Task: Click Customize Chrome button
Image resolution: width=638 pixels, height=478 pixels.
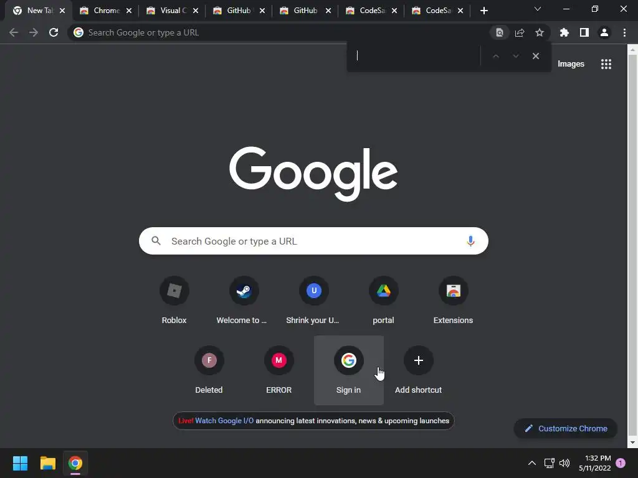Action: pos(566,428)
